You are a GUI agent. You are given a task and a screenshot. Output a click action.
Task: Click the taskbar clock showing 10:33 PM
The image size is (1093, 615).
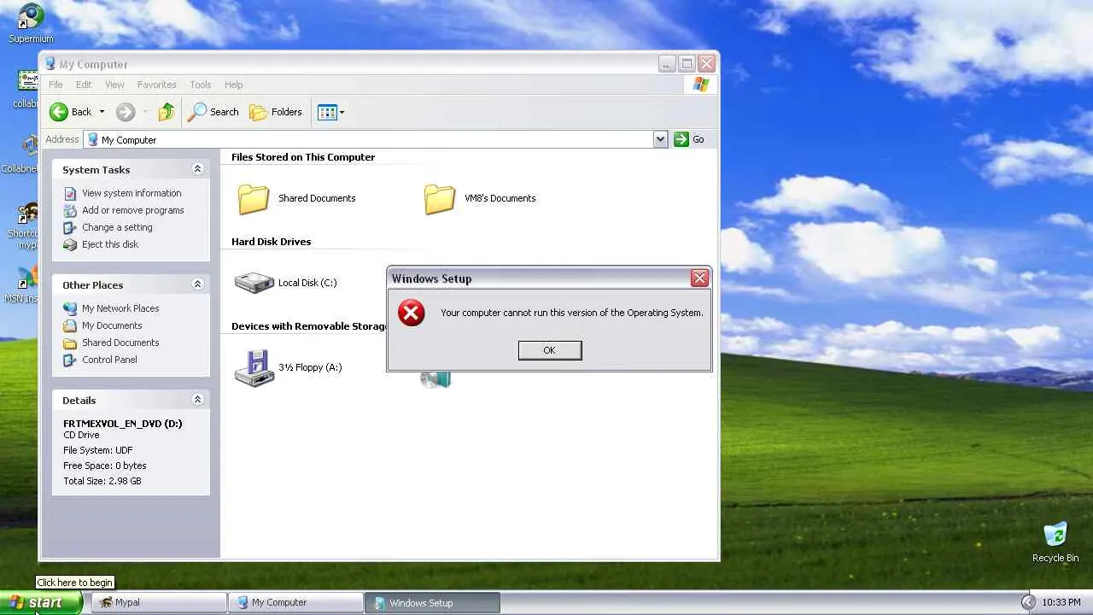pos(1061,602)
